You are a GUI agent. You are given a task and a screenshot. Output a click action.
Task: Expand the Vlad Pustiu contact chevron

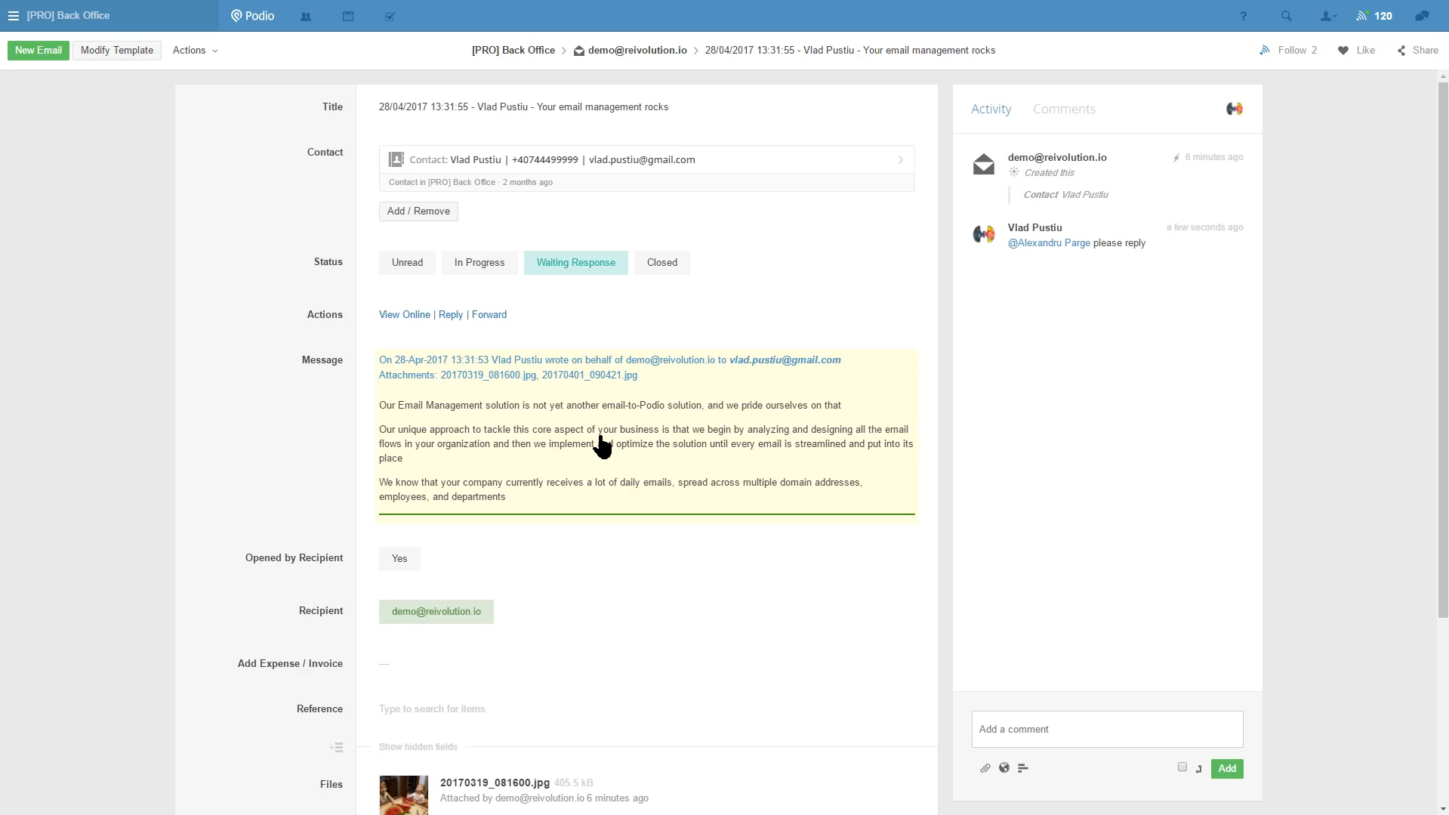tap(900, 160)
